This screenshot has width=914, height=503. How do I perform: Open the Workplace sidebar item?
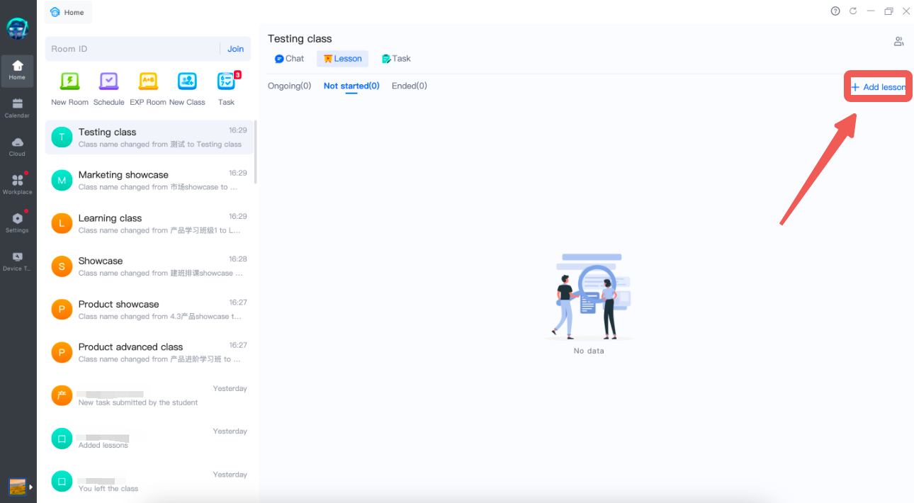[18, 185]
